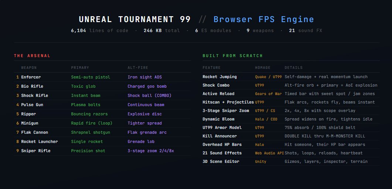The width and height of the screenshot is (392, 189).
Task: Click the 'Unity' homage cell
Action: coord(261,162)
